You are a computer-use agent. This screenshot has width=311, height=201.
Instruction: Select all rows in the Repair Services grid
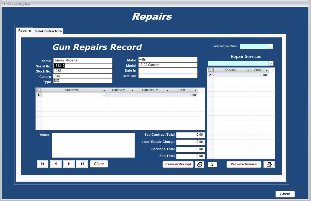pos(210,70)
